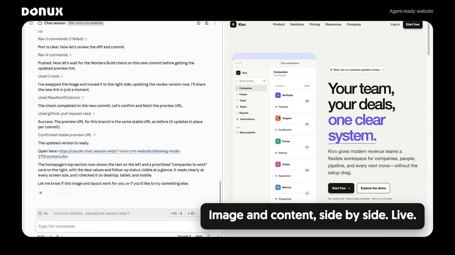
Task: Expand the 'Used ReadNotifications' step
Action: [x=61, y=98]
